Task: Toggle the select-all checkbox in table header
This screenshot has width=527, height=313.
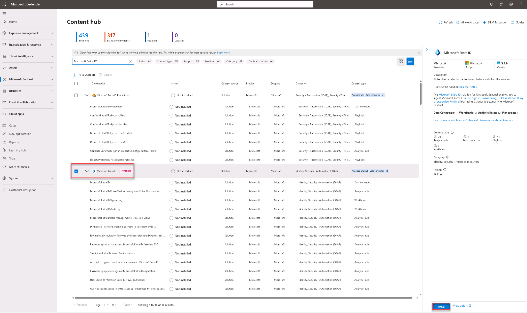Action: 76,83
